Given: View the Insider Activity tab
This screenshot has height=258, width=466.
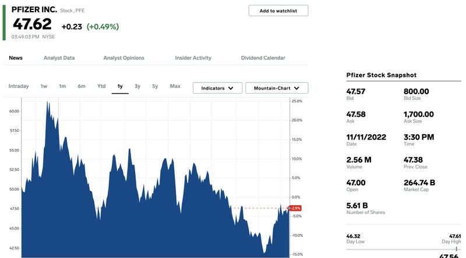Looking at the screenshot, I should (x=193, y=58).
